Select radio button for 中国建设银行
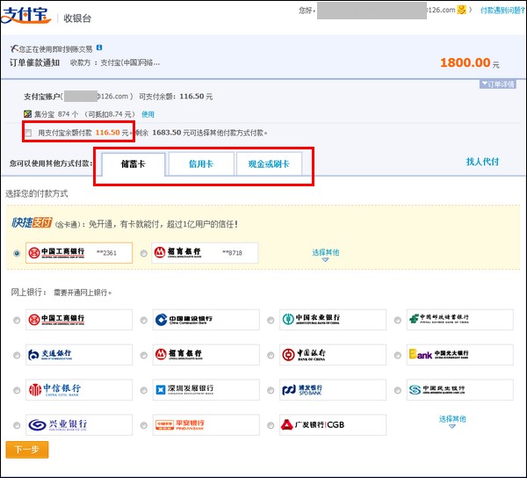The width and height of the screenshot is (527, 478). [143, 321]
